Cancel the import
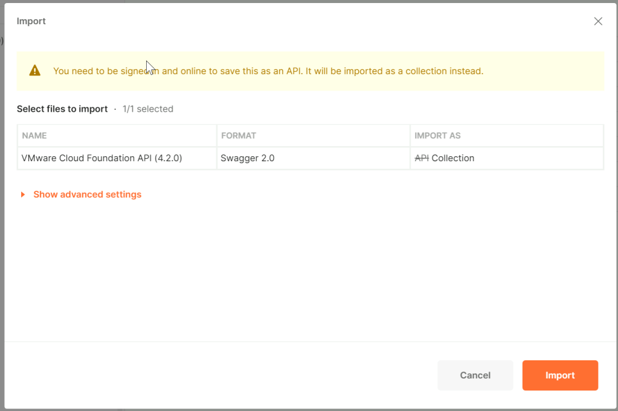618x411 pixels. pyautogui.click(x=475, y=375)
